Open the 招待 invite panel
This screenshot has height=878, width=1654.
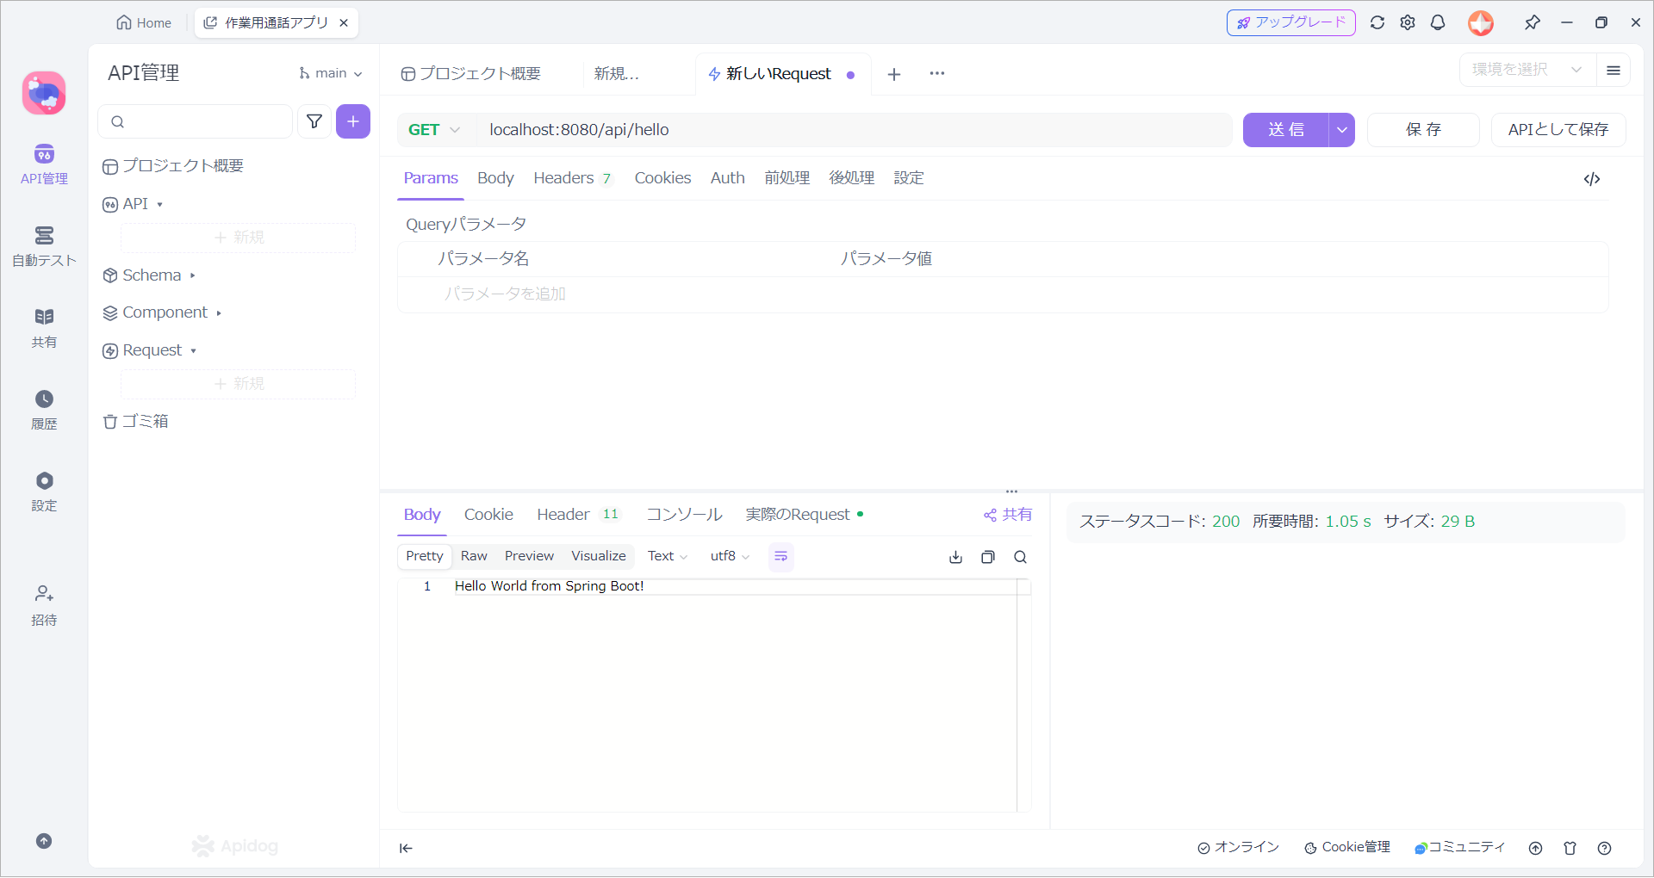click(x=44, y=604)
